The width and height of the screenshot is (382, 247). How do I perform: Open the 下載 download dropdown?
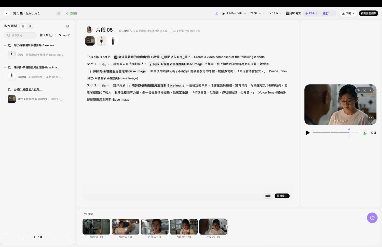(x=348, y=13)
